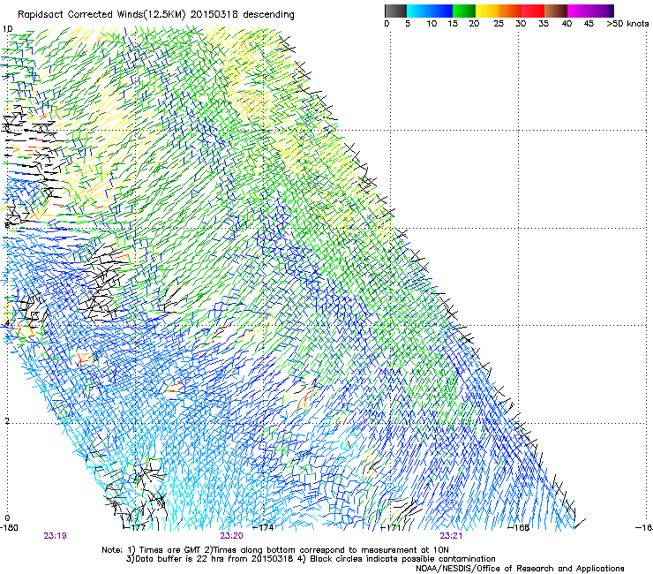
Task: Click the purple '23:21' time label
Action: (451, 536)
